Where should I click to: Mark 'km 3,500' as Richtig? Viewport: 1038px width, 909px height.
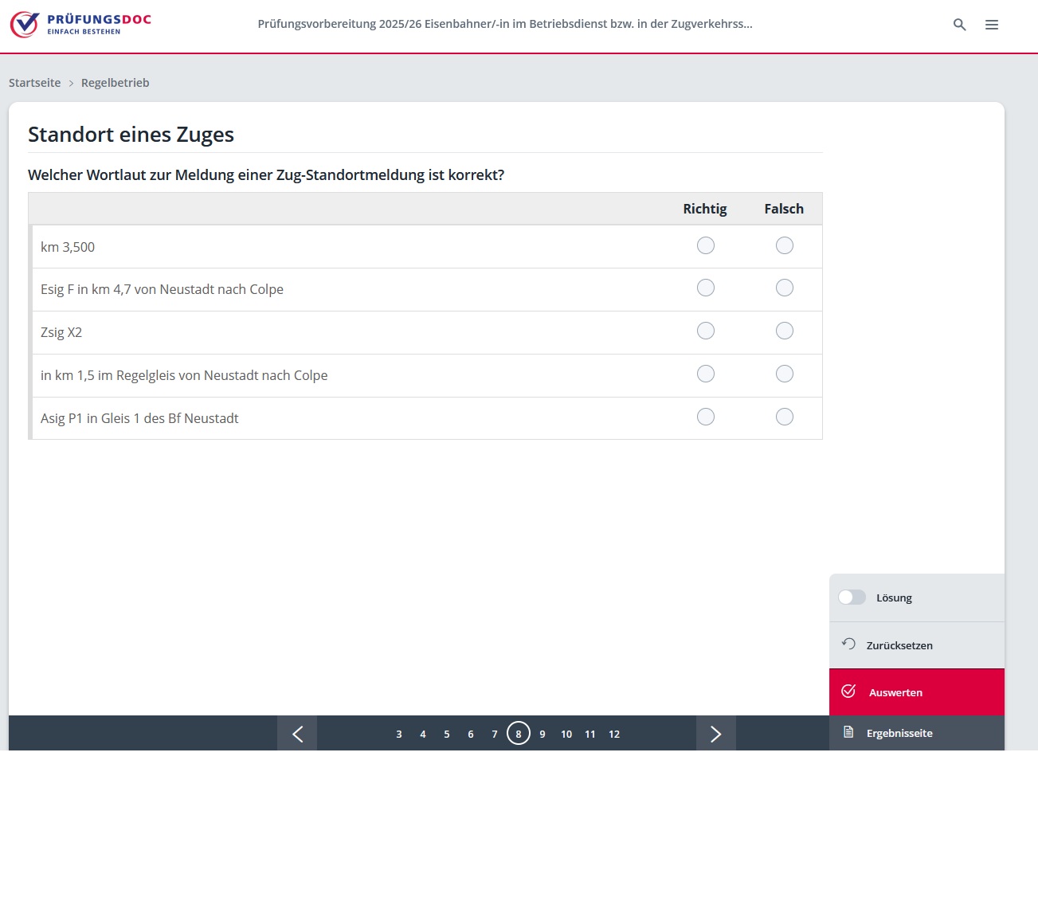pos(706,245)
